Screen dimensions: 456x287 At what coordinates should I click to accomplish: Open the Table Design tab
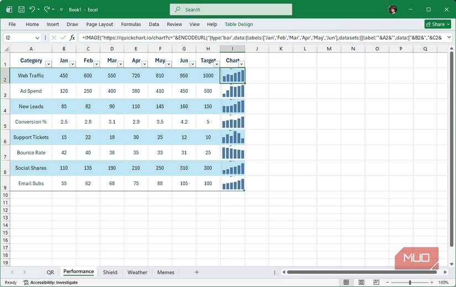tap(239, 24)
